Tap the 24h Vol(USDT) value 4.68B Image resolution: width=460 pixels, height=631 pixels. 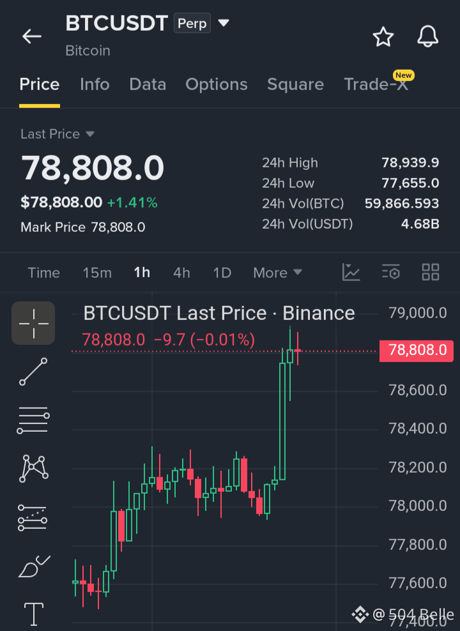420,224
